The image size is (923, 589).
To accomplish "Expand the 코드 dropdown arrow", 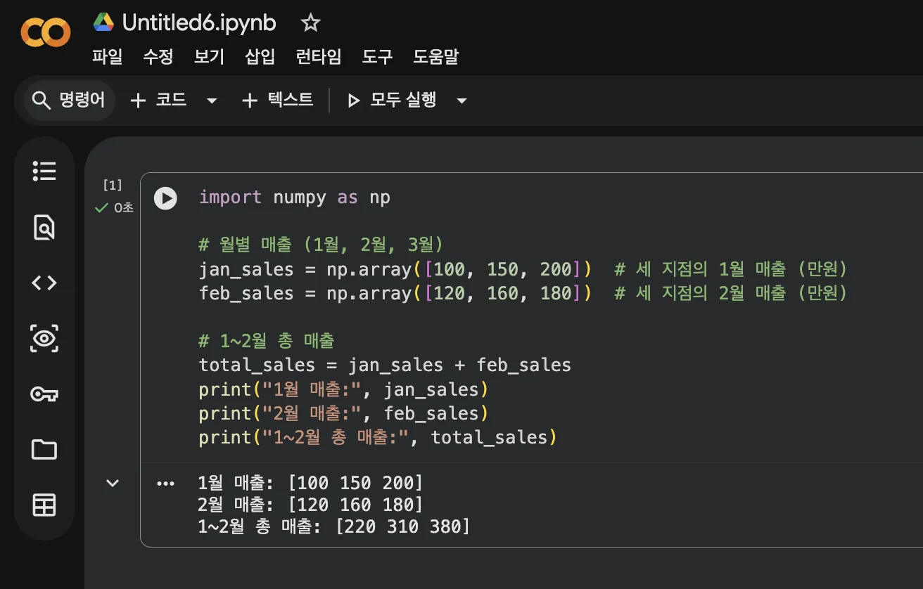I will tap(212, 101).
